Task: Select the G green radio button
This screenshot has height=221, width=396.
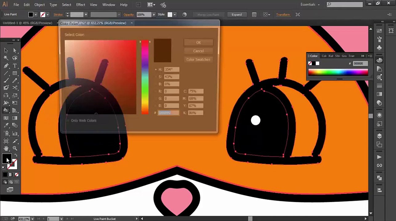Action: tap(156, 99)
